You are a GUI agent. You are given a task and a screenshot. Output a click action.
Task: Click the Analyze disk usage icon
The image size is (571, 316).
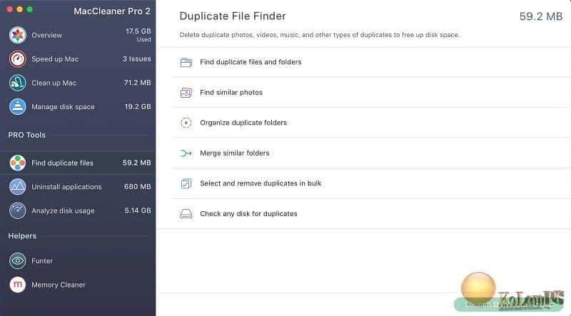[x=17, y=210]
